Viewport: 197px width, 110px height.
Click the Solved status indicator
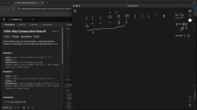pos(55,31)
